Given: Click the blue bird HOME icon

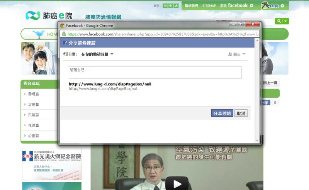Looking at the screenshot, I should (39, 34).
